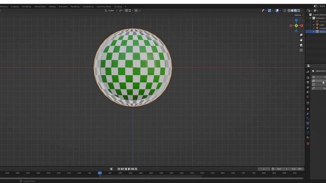This screenshot has width=326, height=183.
Task: Switch viewport shading to Rendered
Action: (x=299, y=11)
